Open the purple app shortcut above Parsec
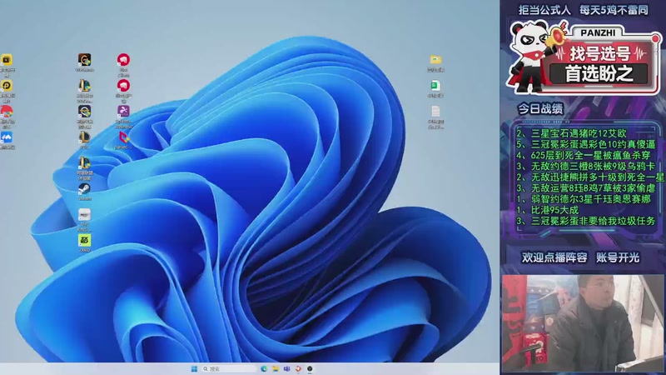666x375 pixels. tap(123, 112)
